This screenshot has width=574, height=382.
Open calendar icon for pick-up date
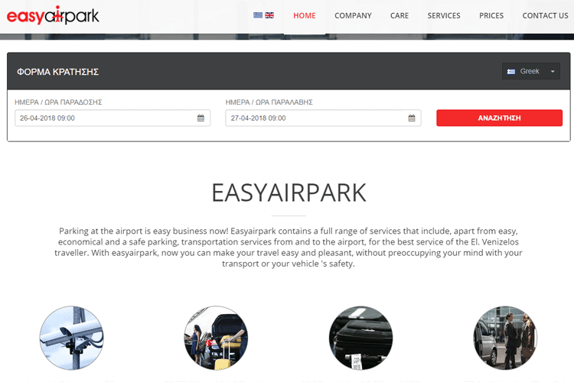click(x=412, y=118)
